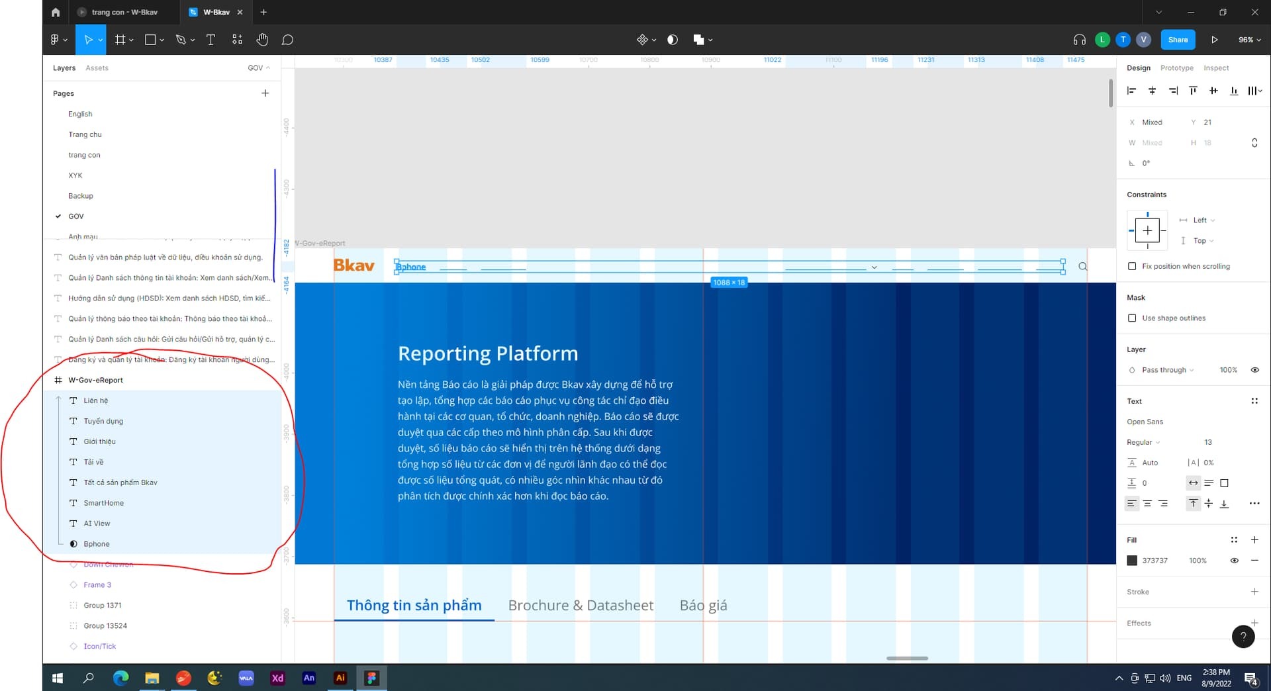Image resolution: width=1271 pixels, height=691 pixels.
Task: Click the Share button
Action: click(x=1178, y=40)
